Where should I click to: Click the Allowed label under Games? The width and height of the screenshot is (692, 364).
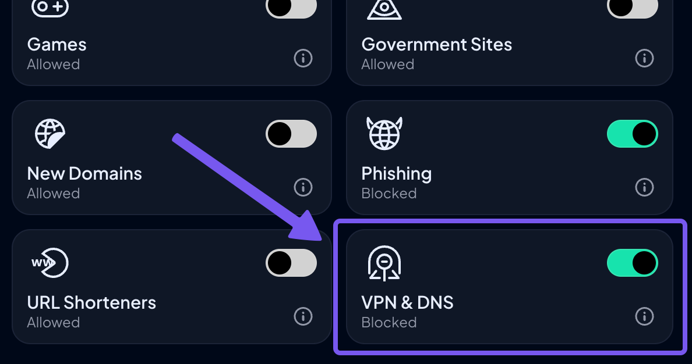tap(53, 64)
